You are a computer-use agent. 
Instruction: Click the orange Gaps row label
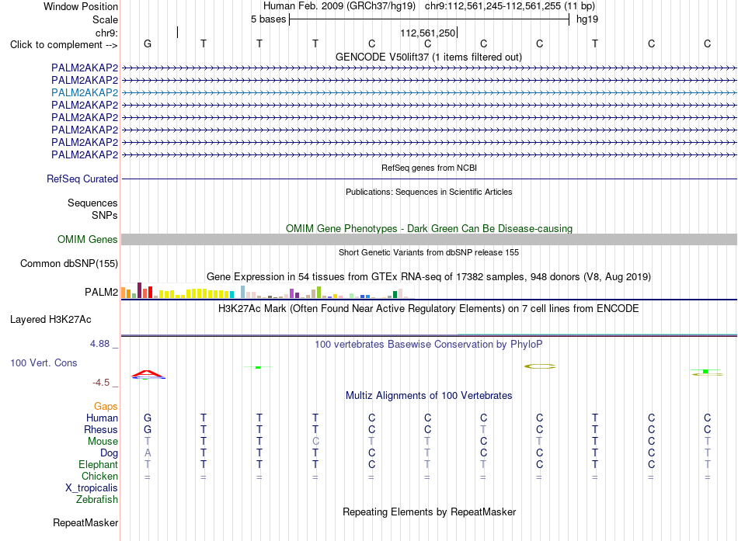(x=106, y=407)
